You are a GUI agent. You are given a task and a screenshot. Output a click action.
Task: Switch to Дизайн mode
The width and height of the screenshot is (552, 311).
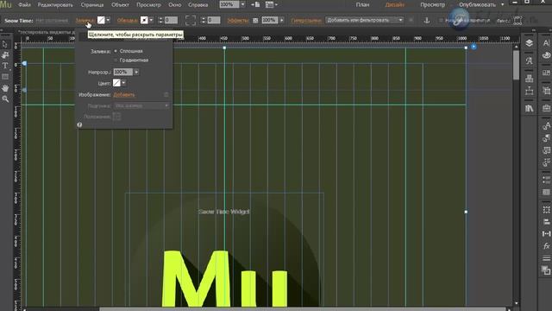tap(395, 4)
